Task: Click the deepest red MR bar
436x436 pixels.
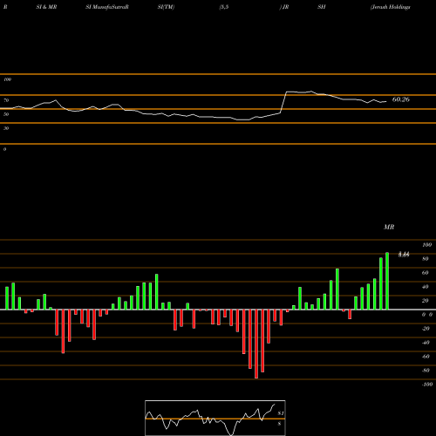Action: click(256, 344)
